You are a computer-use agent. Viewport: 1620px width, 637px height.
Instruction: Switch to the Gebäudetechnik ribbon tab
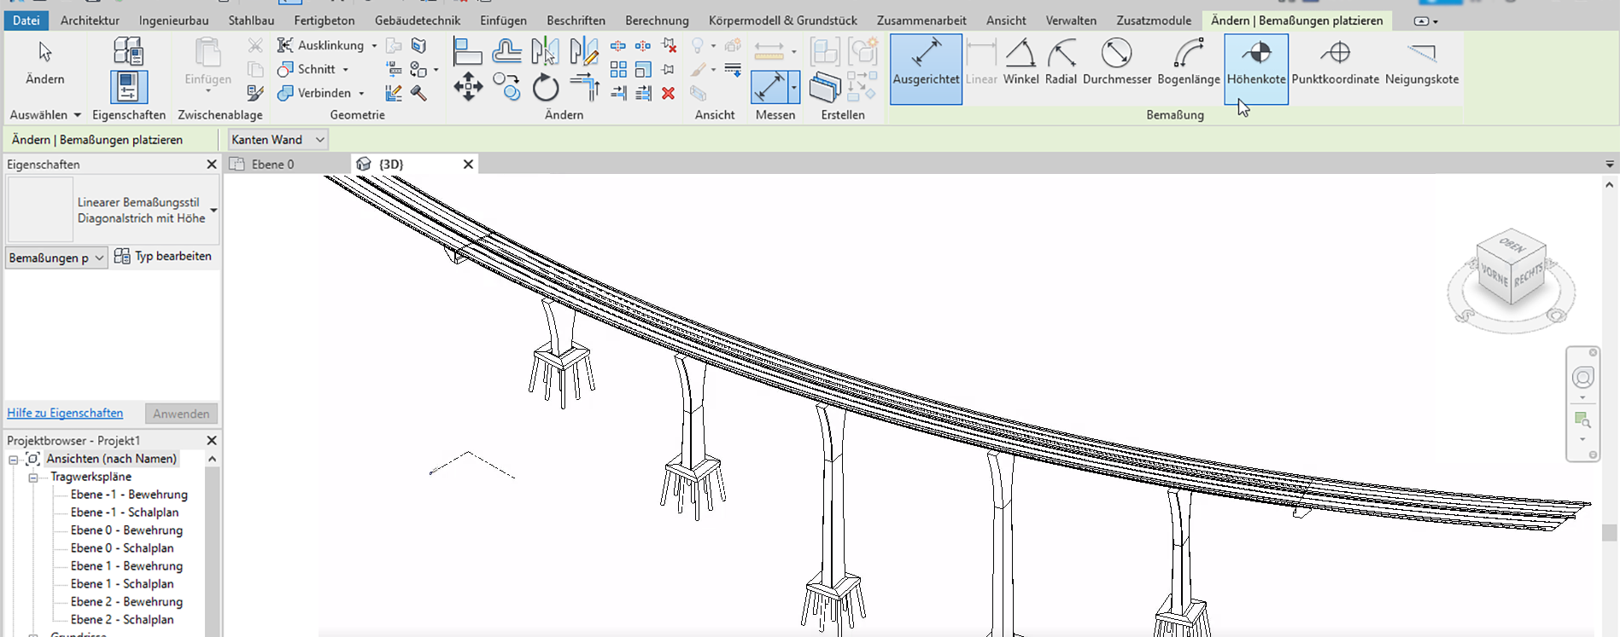pos(418,20)
